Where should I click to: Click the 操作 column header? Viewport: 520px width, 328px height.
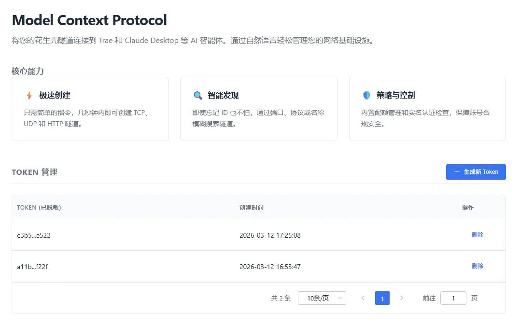(467, 208)
